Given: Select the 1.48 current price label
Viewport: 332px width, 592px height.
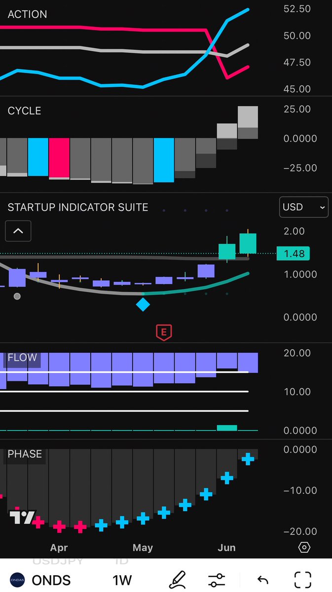Looking at the screenshot, I should pos(293,254).
